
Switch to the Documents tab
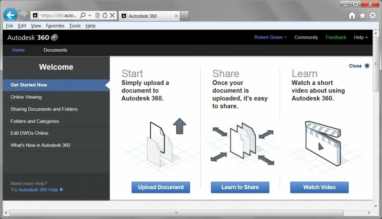55,50
